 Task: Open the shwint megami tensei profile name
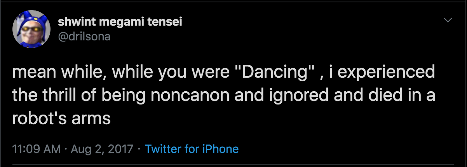120,22
